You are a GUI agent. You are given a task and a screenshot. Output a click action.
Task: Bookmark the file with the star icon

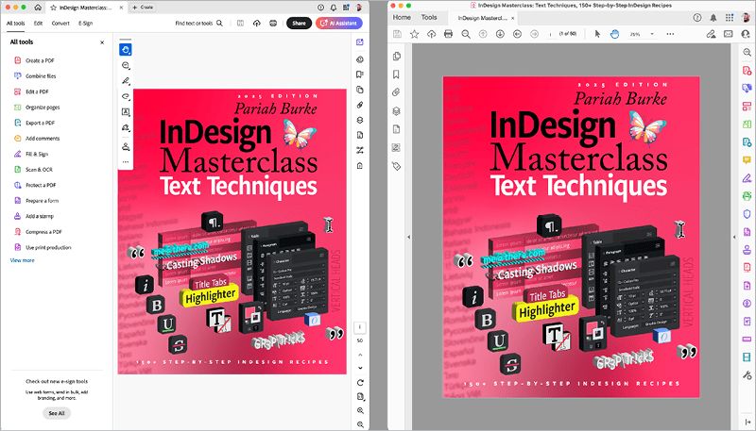[x=414, y=34]
